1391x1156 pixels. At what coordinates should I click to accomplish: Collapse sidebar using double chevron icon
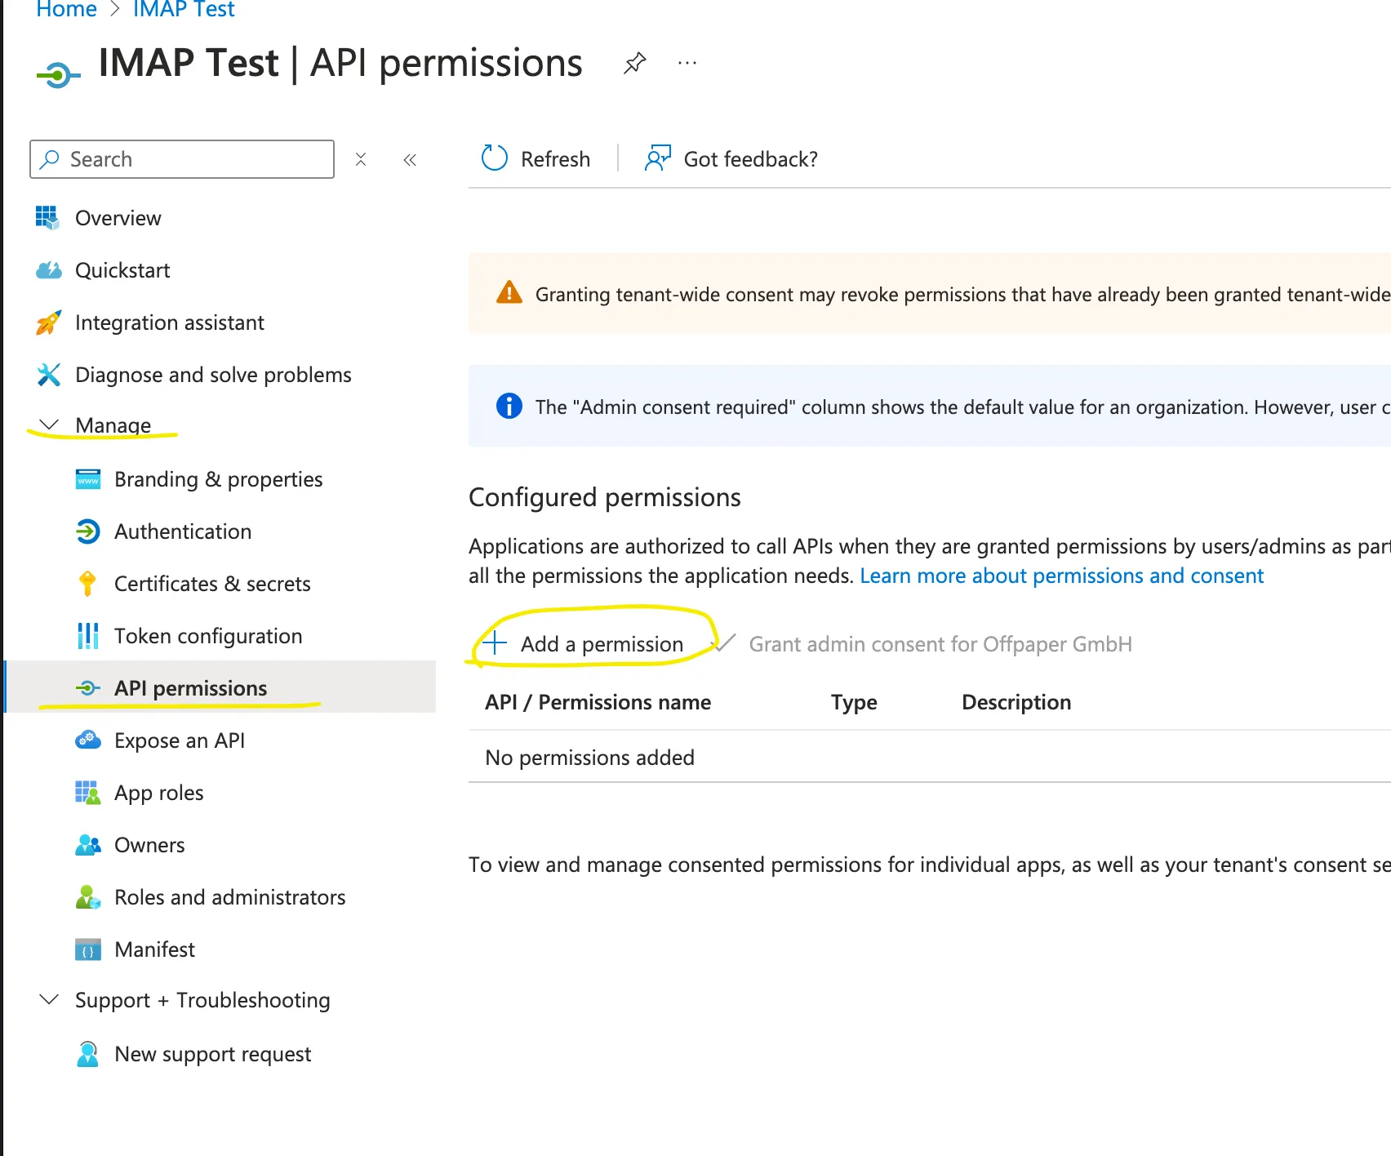(410, 159)
